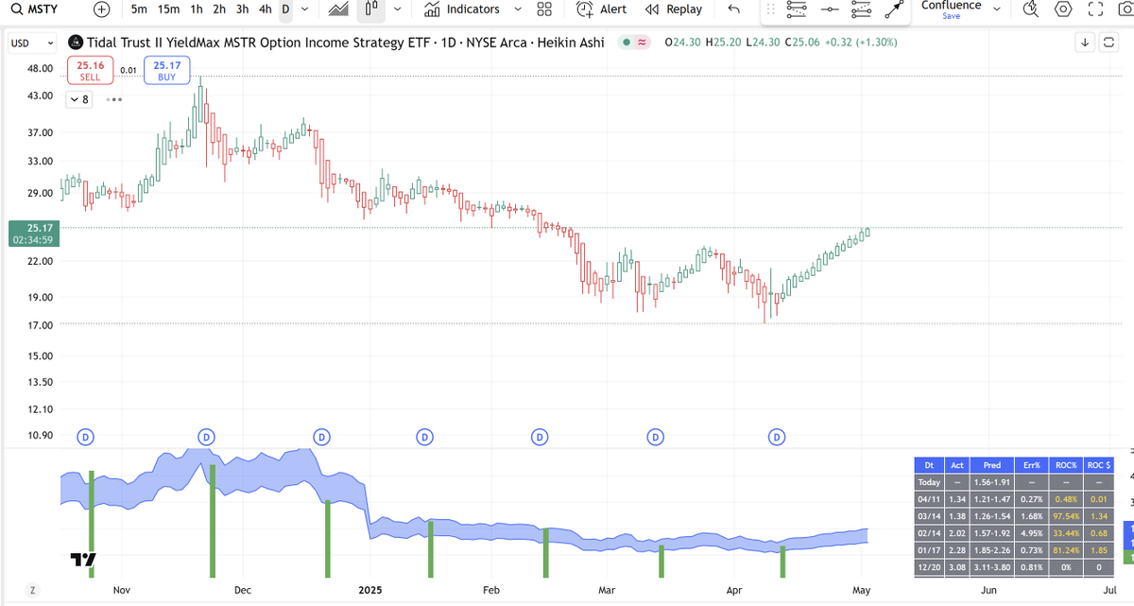Click the dividend D marker in late October
This screenshot has height=606, width=1134.
tap(87, 437)
